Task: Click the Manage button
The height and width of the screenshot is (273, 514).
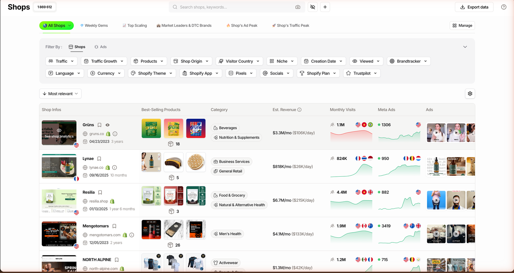Action: pos(462,26)
